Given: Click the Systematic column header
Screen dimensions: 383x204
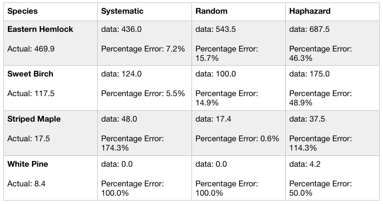Looking at the screenshot, I should [122, 11].
